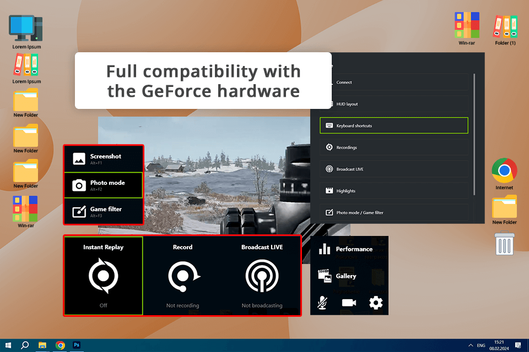Open the taskbar clock and date
Viewport: 529px width, 352px height.
[x=499, y=345]
